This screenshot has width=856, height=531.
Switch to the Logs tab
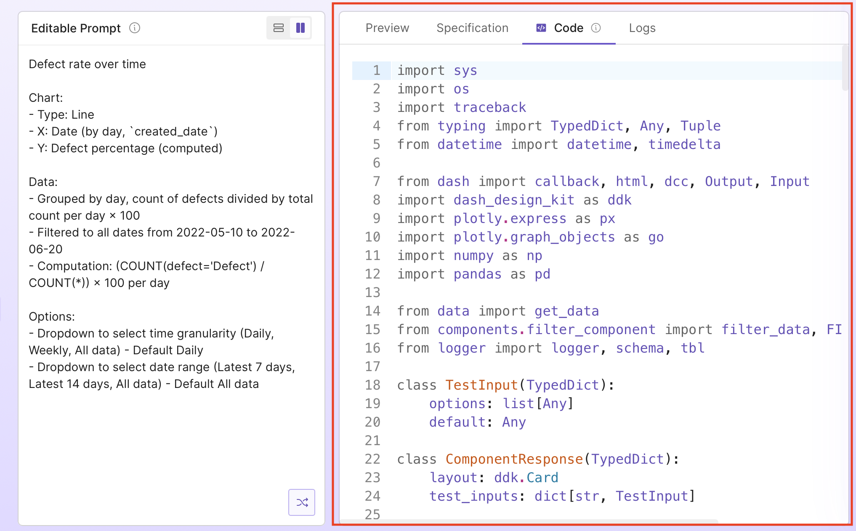click(x=642, y=28)
